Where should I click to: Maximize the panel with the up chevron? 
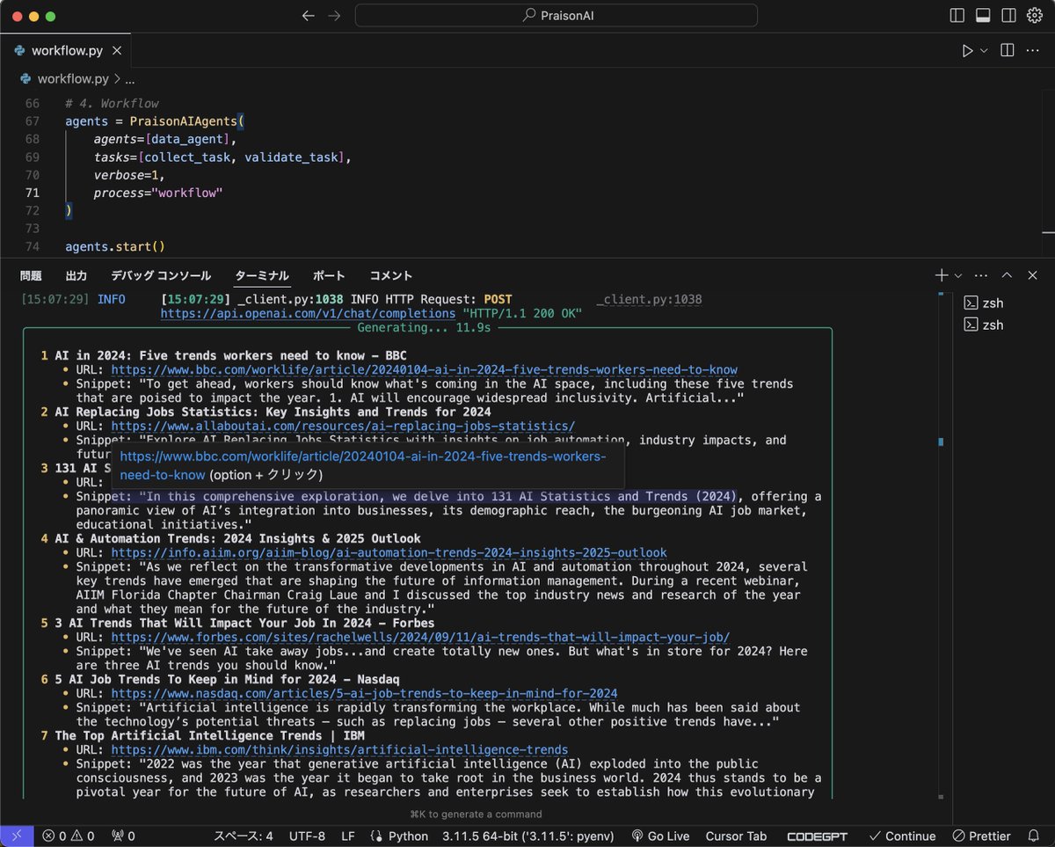pyautogui.click(x=1008, y=275)
